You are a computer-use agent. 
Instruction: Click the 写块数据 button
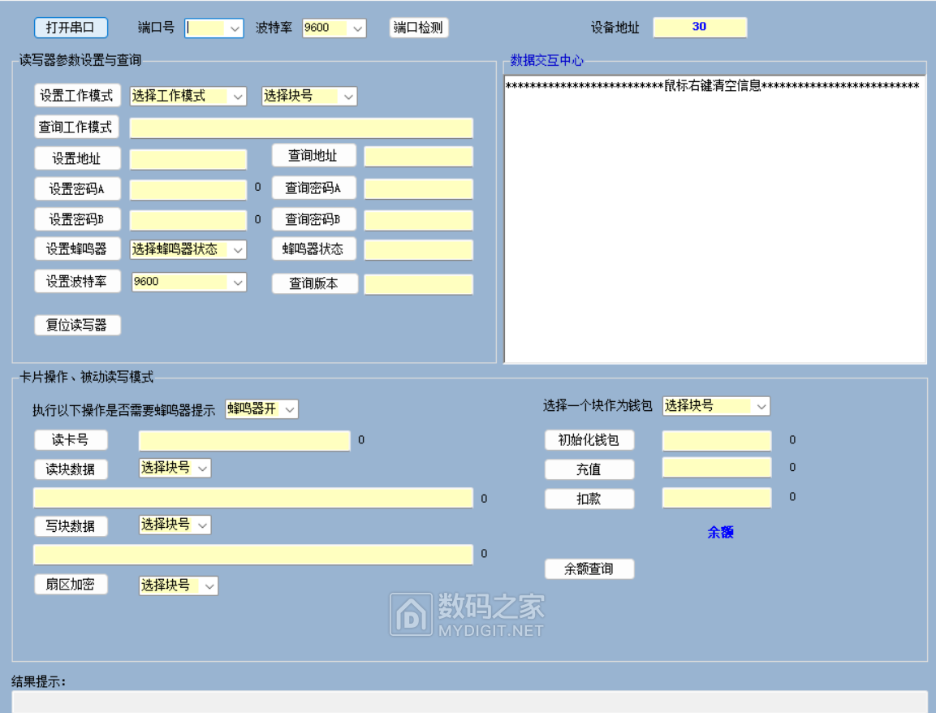(x=71, y=525)
